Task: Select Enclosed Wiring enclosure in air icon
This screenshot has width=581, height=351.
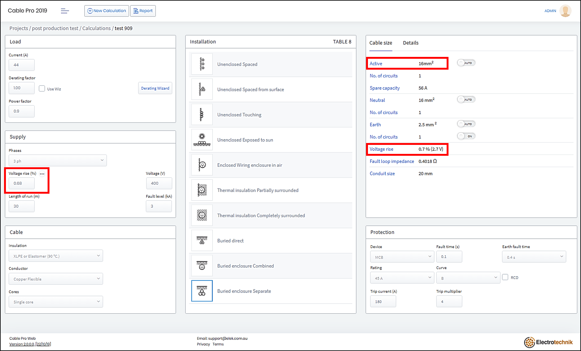Action: click(202, 165)
